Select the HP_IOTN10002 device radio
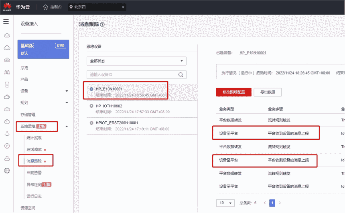The width and height of the screenshot is (345, 213). tap(91, 106)
